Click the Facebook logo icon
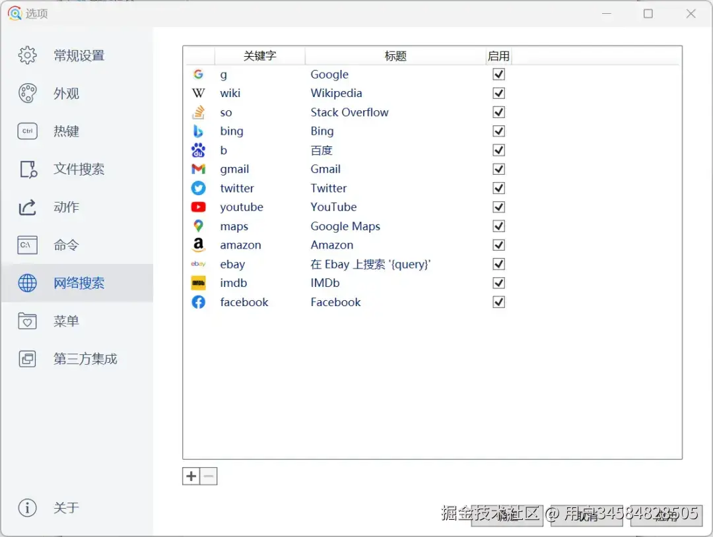This screenshot has height=537, width=713. click(x=198, y=302)
